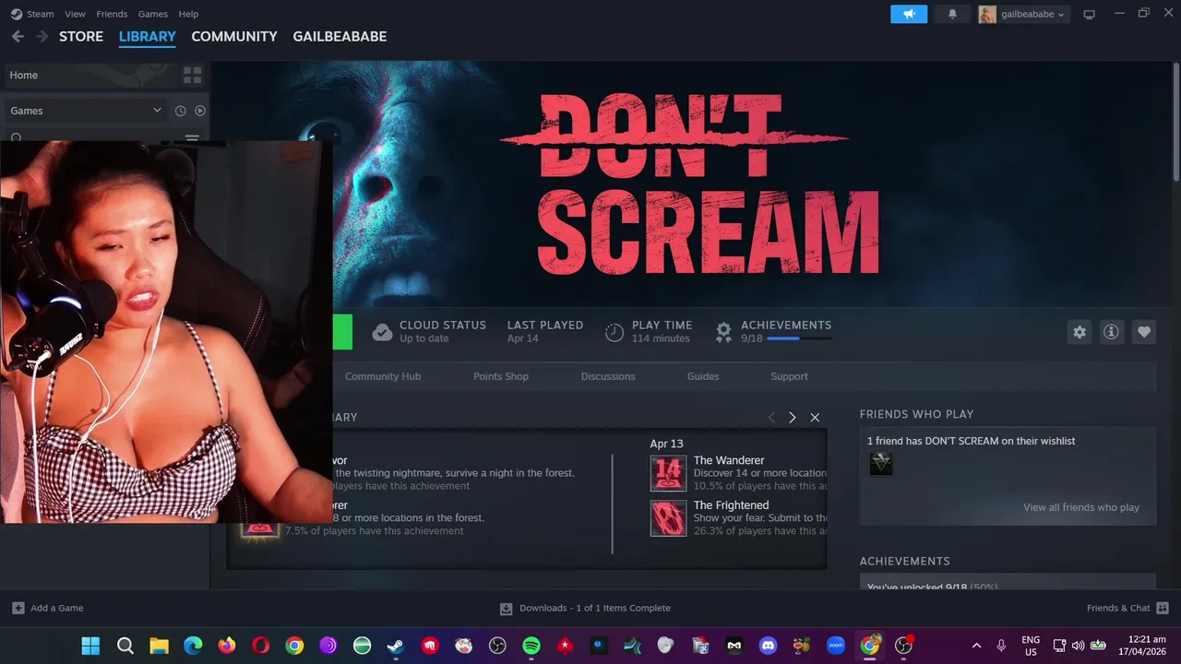
Task: Show game info icon
Action: pyautogui.click(x=1112, y=332)
